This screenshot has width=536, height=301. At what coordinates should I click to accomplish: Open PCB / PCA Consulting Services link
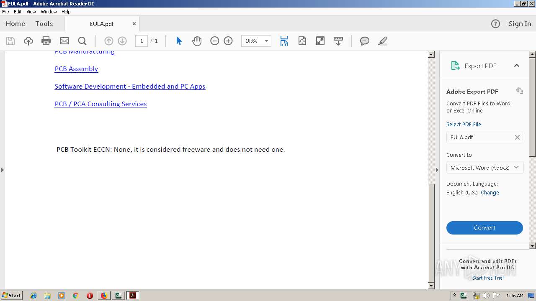point(100,104)
